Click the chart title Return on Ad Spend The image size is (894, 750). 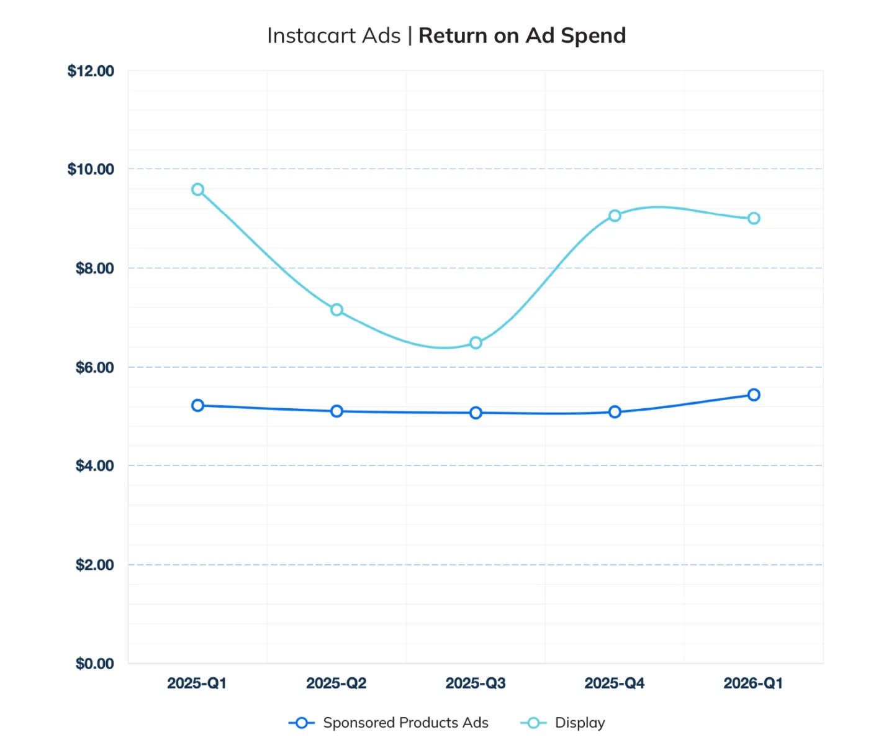[521, 36]
